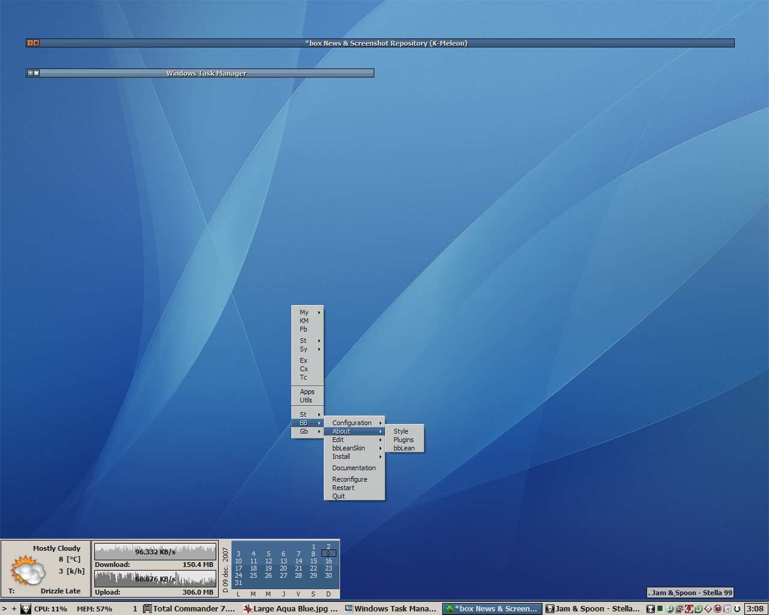This screenshot has width=769, height=615.
Task: Click the roll-up arrow on the Windows Task Manager titlebar
Action: (x=30, y=73)
